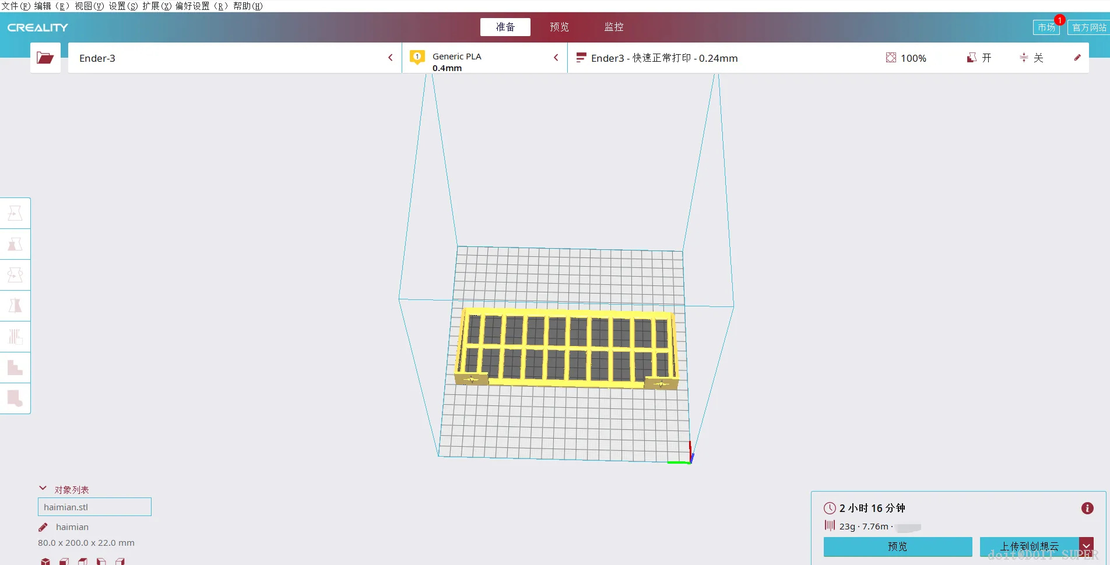
Task: Select the Scale tool in left toolbar
Action: coord(15,244)
